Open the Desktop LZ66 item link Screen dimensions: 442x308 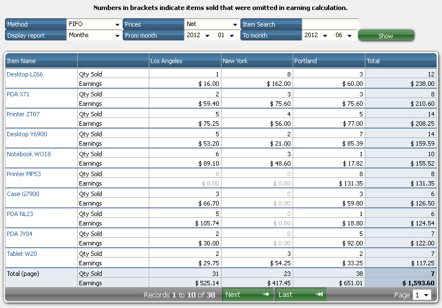click(x=25, y=74)
